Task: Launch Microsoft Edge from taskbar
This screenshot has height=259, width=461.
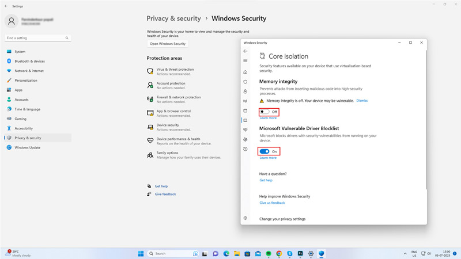Action: pyautogui.click(x=226, y=253)
